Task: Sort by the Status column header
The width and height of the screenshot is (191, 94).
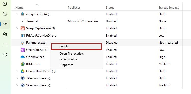Action: (110, 8)
